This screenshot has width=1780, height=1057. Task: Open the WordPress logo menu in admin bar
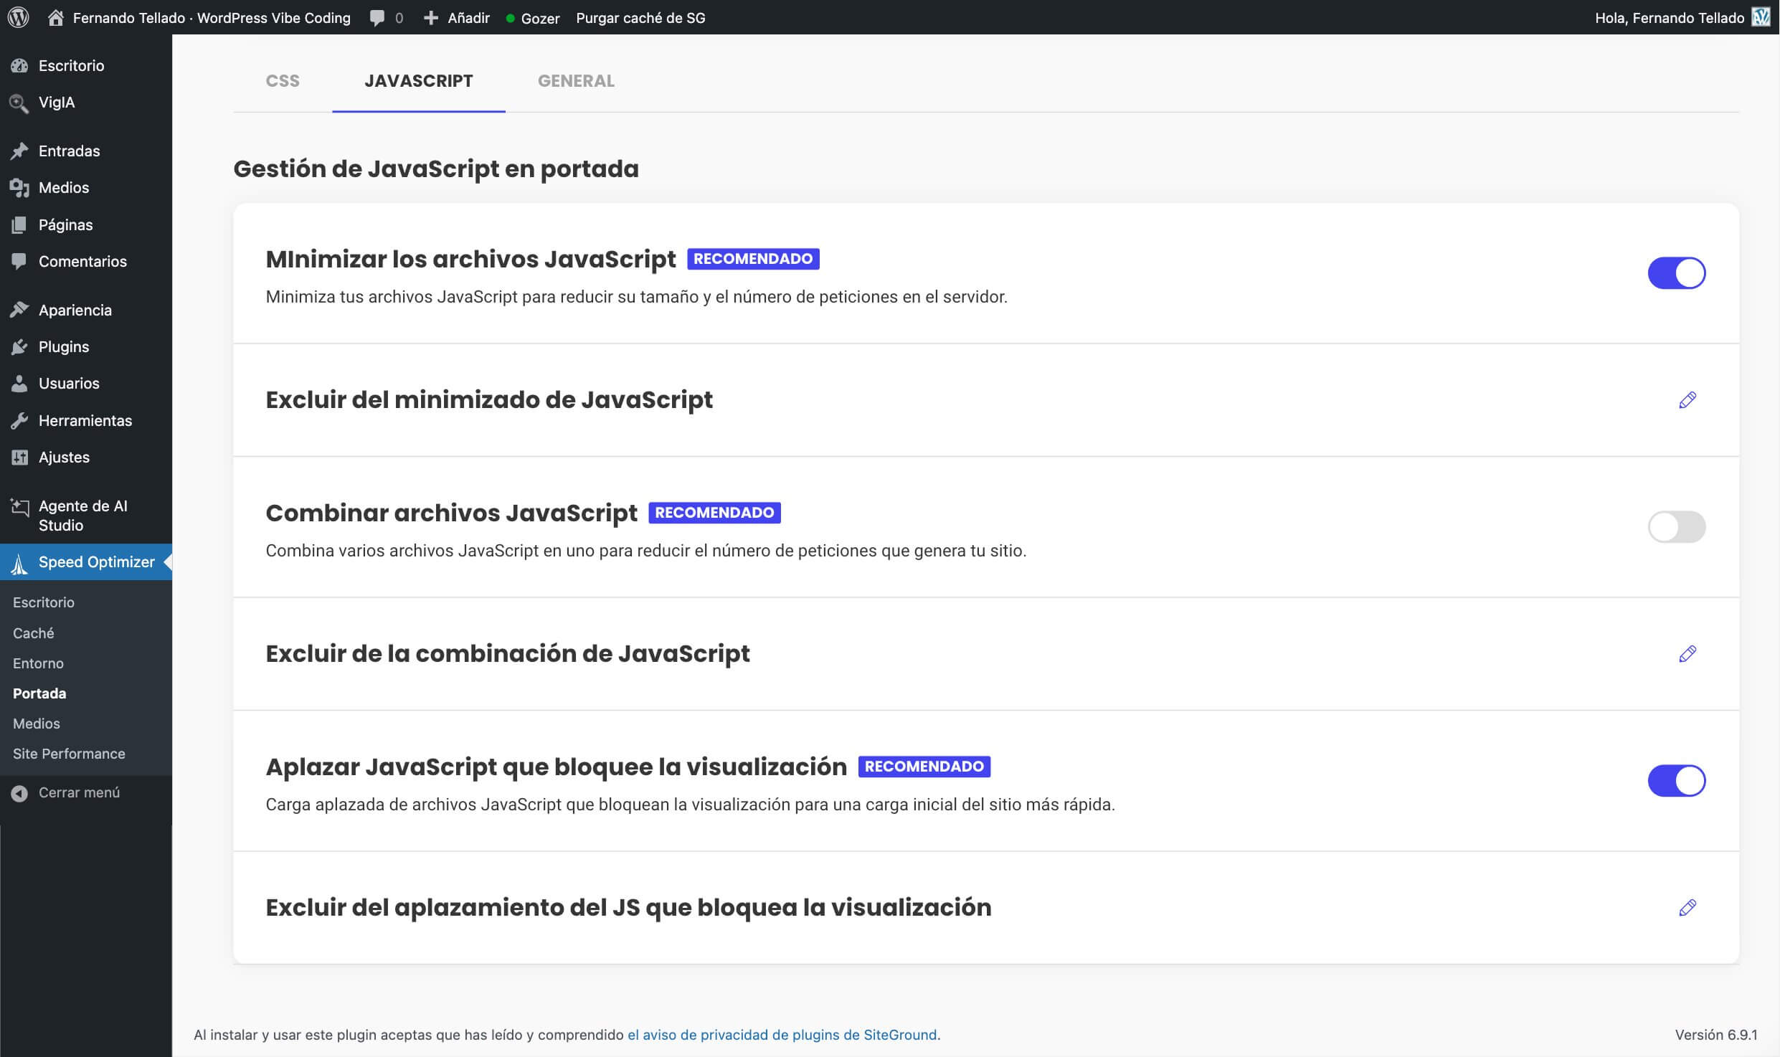pos(19,17)
